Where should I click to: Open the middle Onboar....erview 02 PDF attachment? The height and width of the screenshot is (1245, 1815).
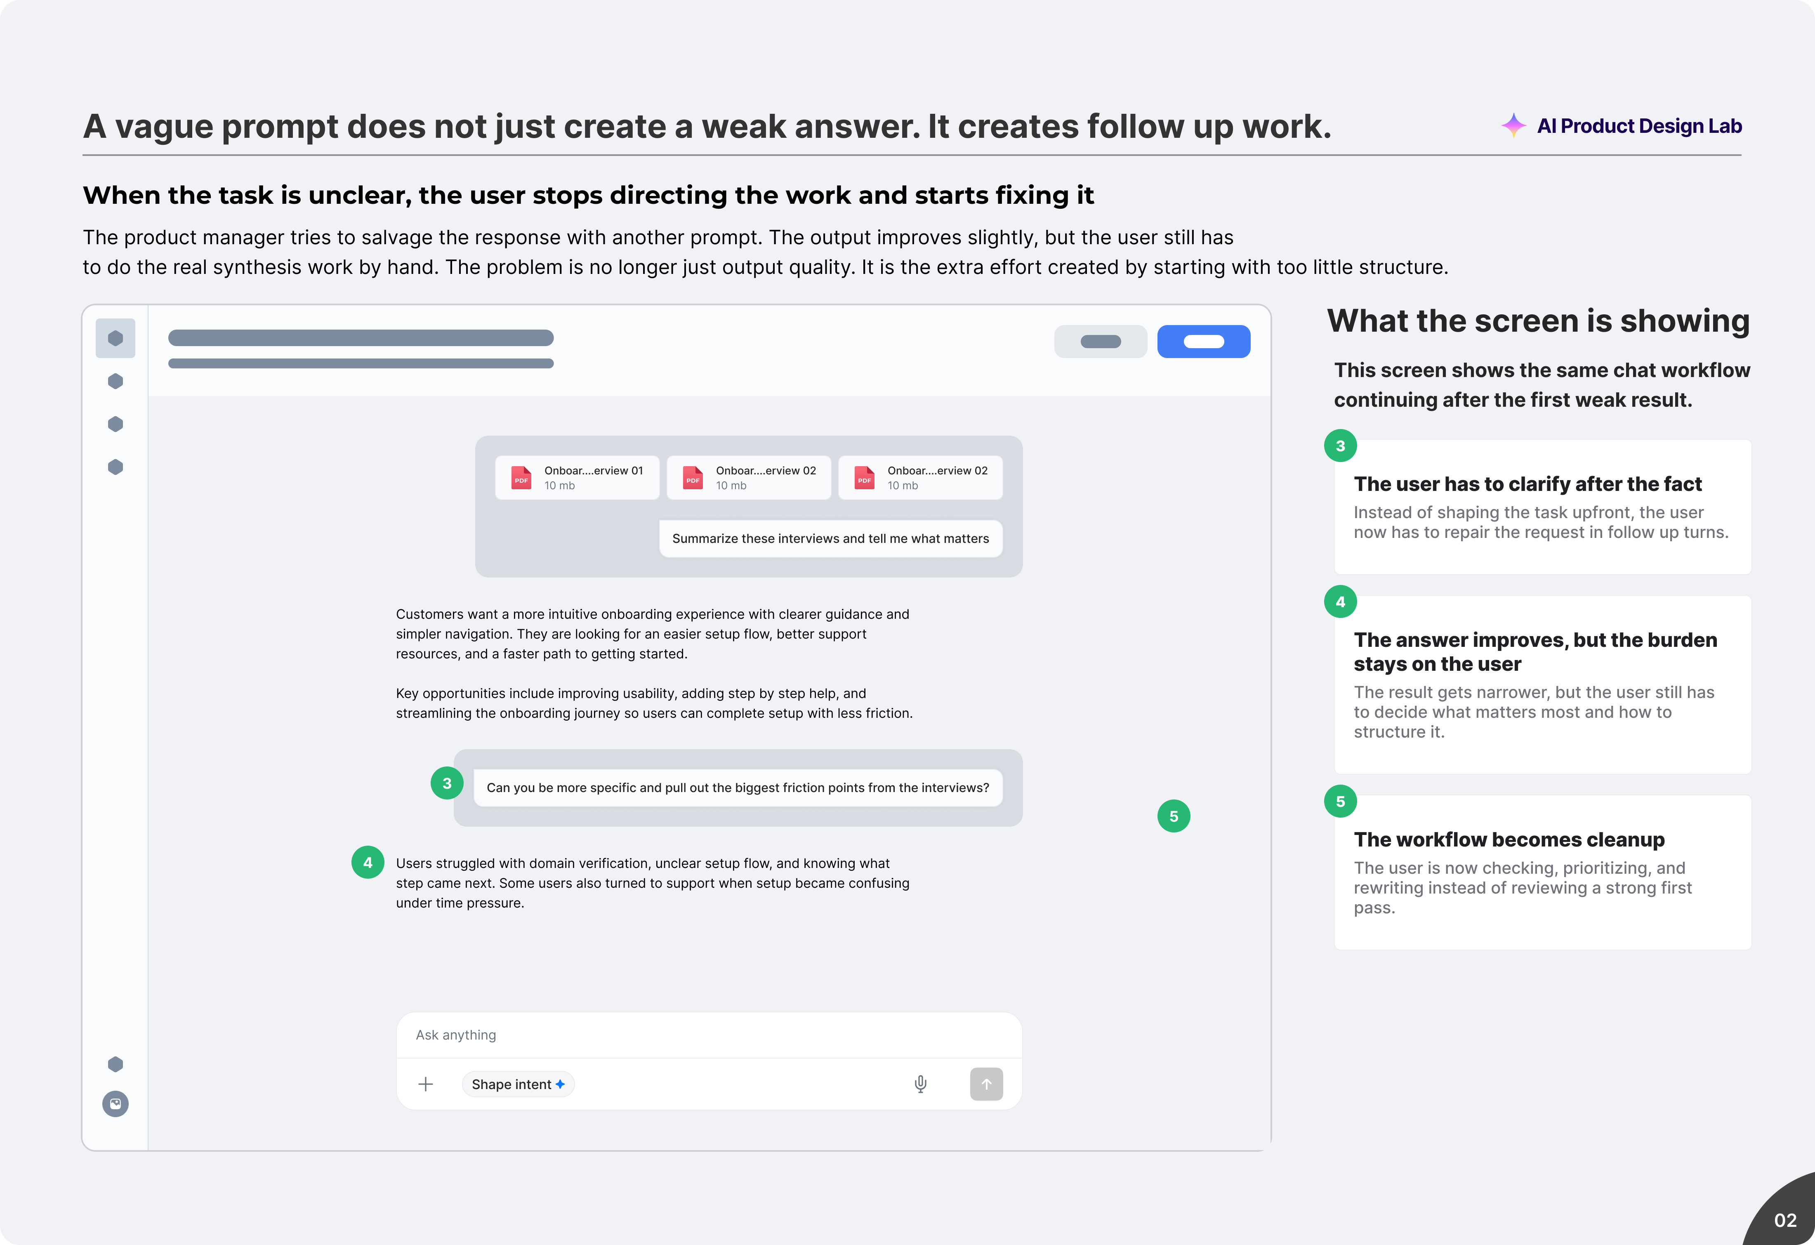[x=749, y=477]
